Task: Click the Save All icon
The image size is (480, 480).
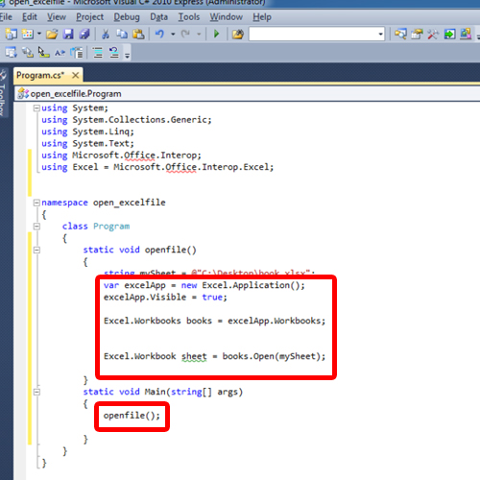Action: tap(84, 34)
